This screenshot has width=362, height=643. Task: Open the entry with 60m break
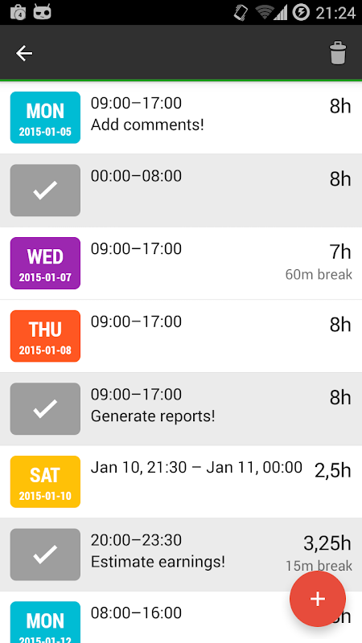pos(181,264)
